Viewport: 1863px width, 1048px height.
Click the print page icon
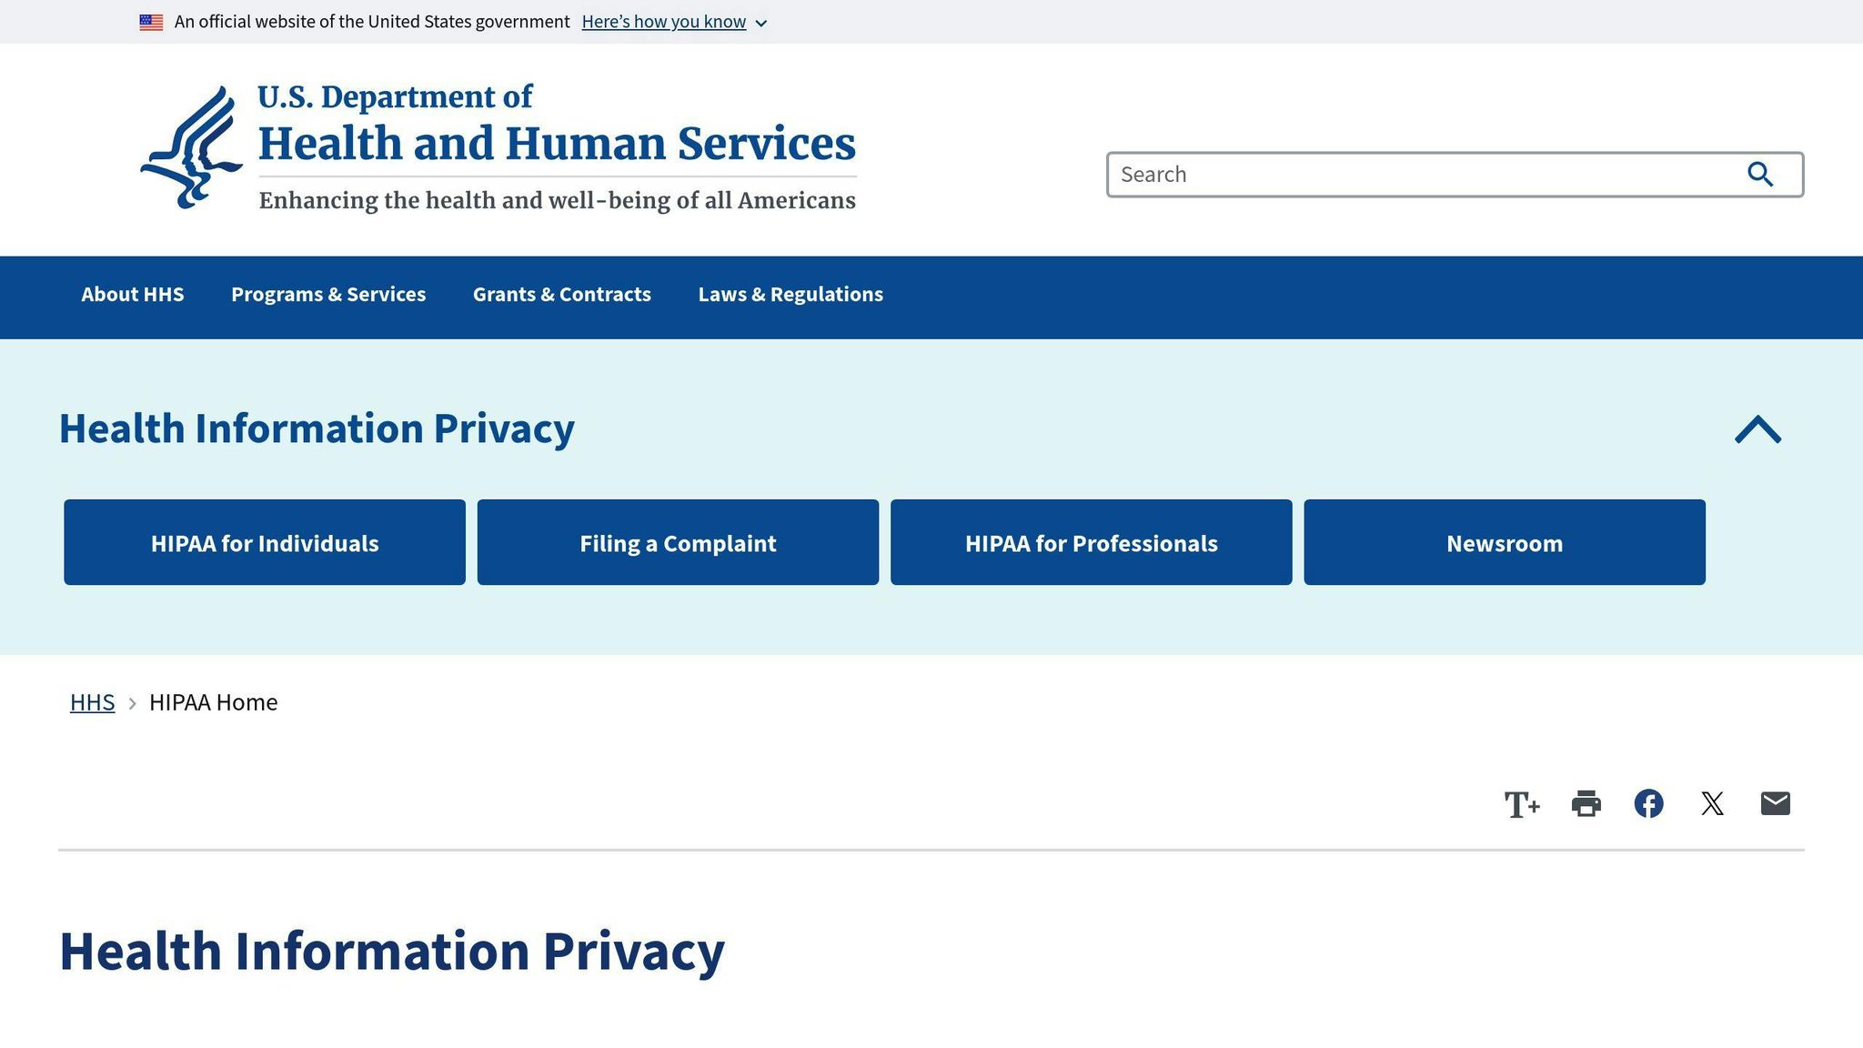(1586, 804)
